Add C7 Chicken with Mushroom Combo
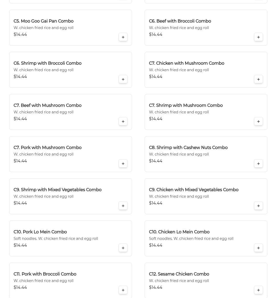The image size is (275, 298). click(x=258, y=79)
